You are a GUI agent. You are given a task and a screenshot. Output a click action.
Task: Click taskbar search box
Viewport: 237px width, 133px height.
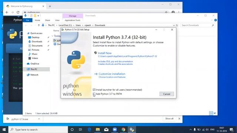point(38,130)
